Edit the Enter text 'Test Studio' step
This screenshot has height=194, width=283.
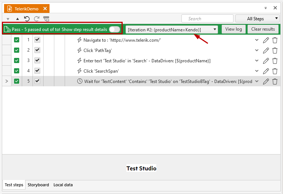point(266,61)
